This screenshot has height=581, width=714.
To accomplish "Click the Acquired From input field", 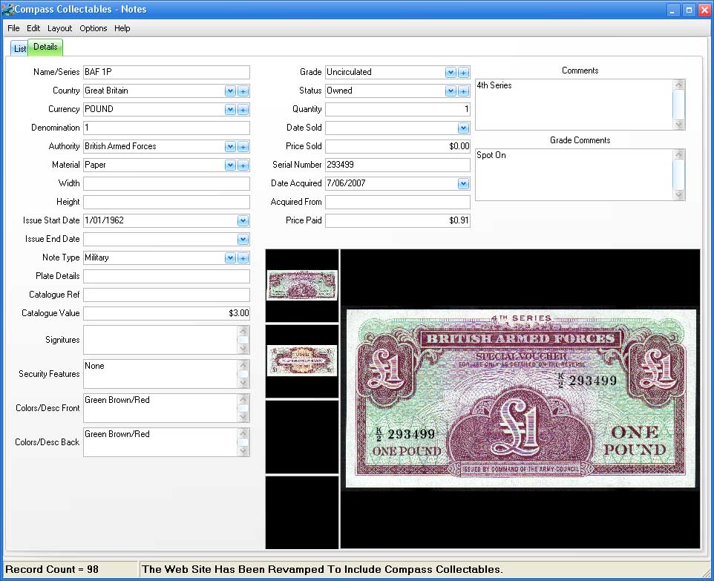I will point(398,202).
